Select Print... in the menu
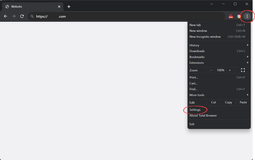Image resolution: width=255 pixels, height=160 pixels. (219, 77)
